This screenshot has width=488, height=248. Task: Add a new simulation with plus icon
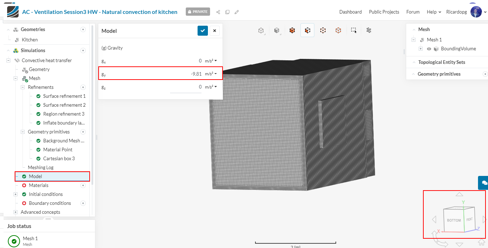(x=83, y=51)
